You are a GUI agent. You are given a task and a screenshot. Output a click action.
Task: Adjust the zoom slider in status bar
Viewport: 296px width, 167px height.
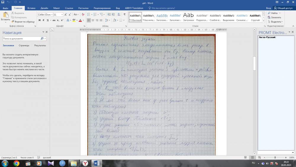[x=275, y=158]
